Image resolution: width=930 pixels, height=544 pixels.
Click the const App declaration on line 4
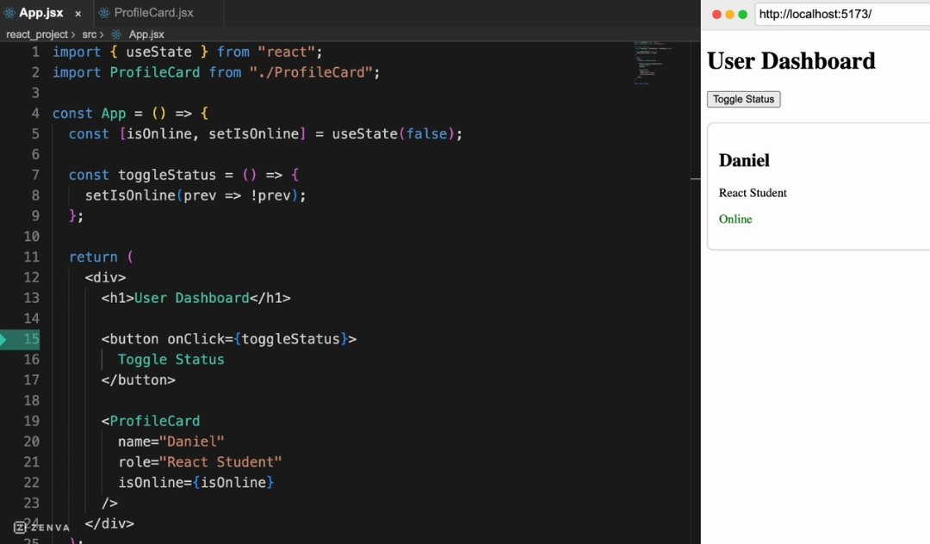[x=89, y=113]
